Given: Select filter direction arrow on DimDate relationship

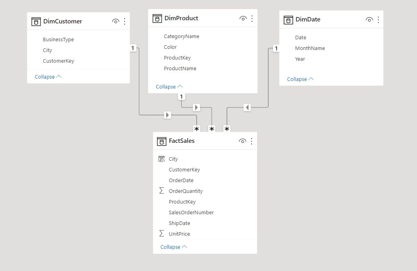Looking at the screenshot, I should [247, 108].
